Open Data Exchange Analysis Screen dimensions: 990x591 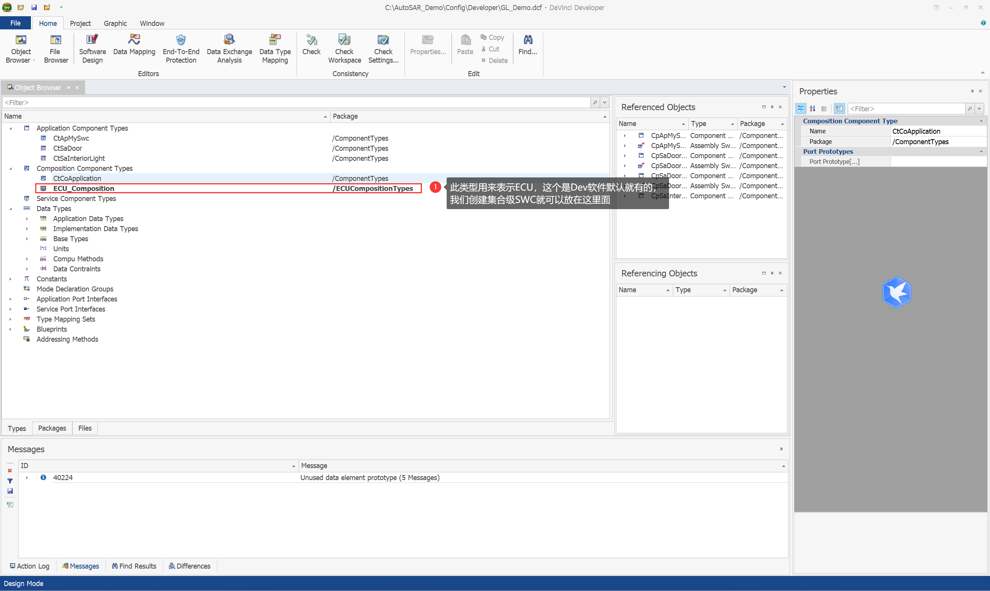click(x=229, y=49)
